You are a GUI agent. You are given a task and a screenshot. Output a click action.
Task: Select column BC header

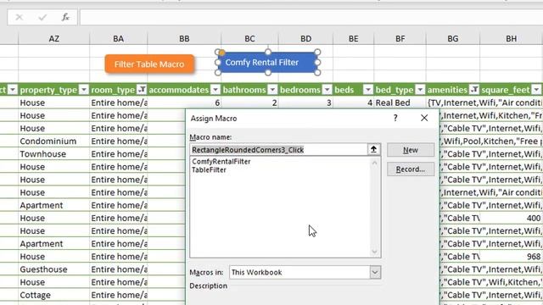[x=249, y=39]
